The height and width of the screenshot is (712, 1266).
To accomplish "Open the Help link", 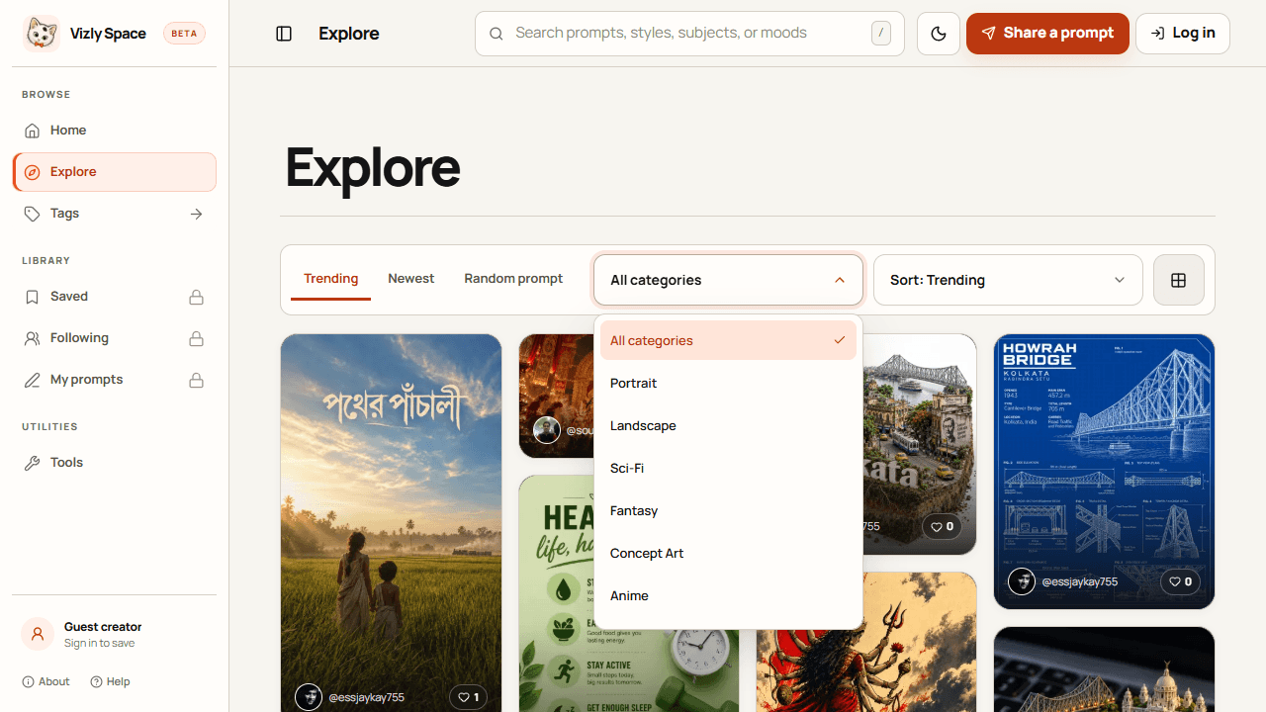I will click(x=110, y=681).
